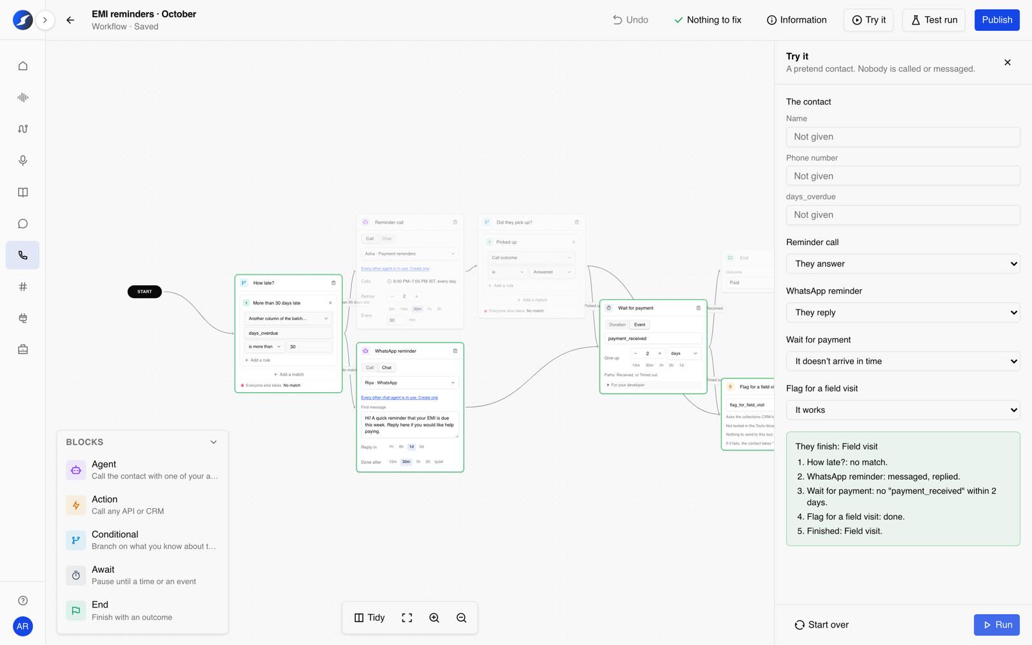Viewport: 1032px width, 645px height.
Task: Publish the workflow
Action: pos(997,20)
